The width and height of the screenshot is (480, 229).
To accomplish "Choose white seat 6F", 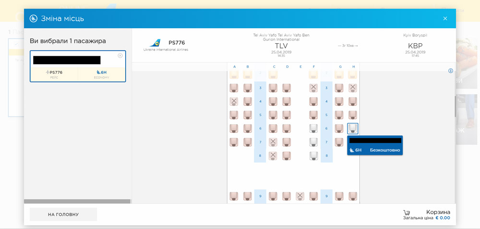I will point(313,128).
